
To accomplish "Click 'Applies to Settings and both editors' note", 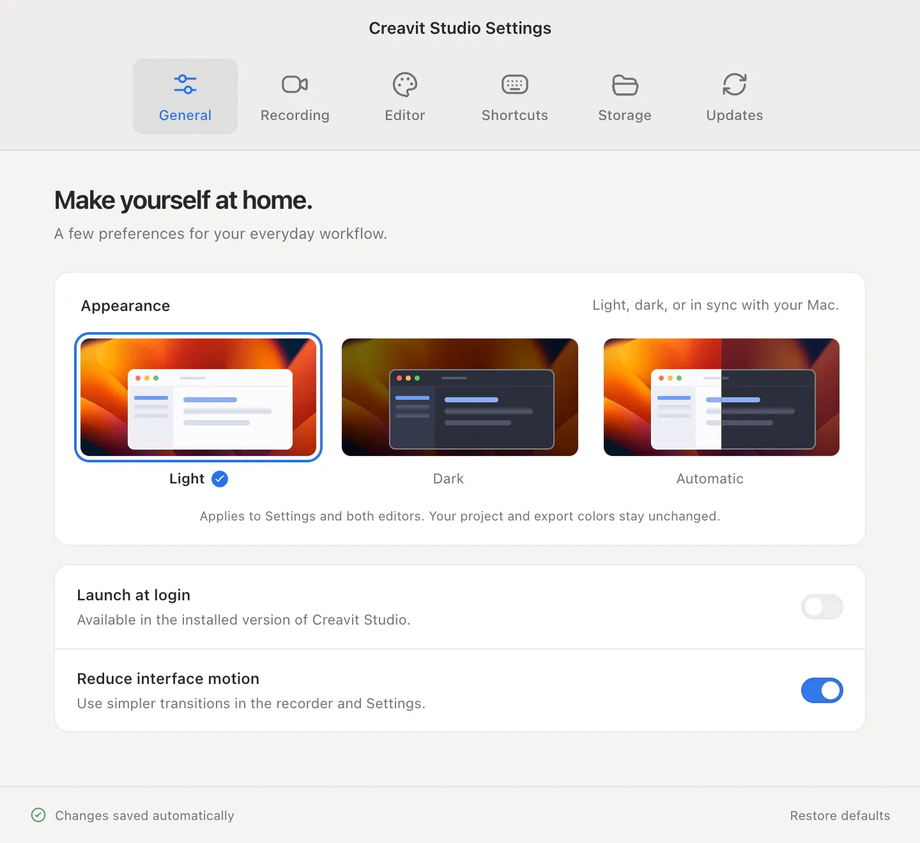I will click(x=460, y=516).
